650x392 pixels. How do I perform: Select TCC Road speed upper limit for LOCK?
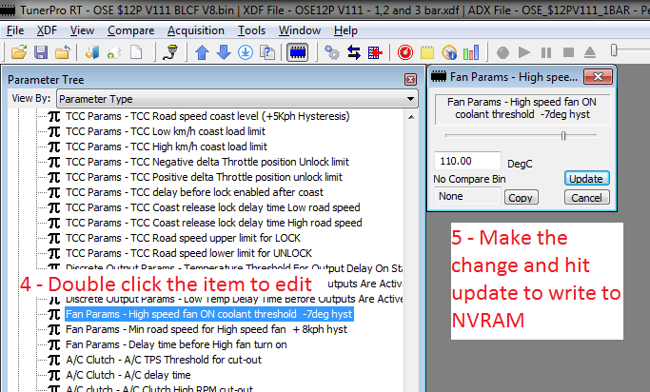(x=184, y=238)
